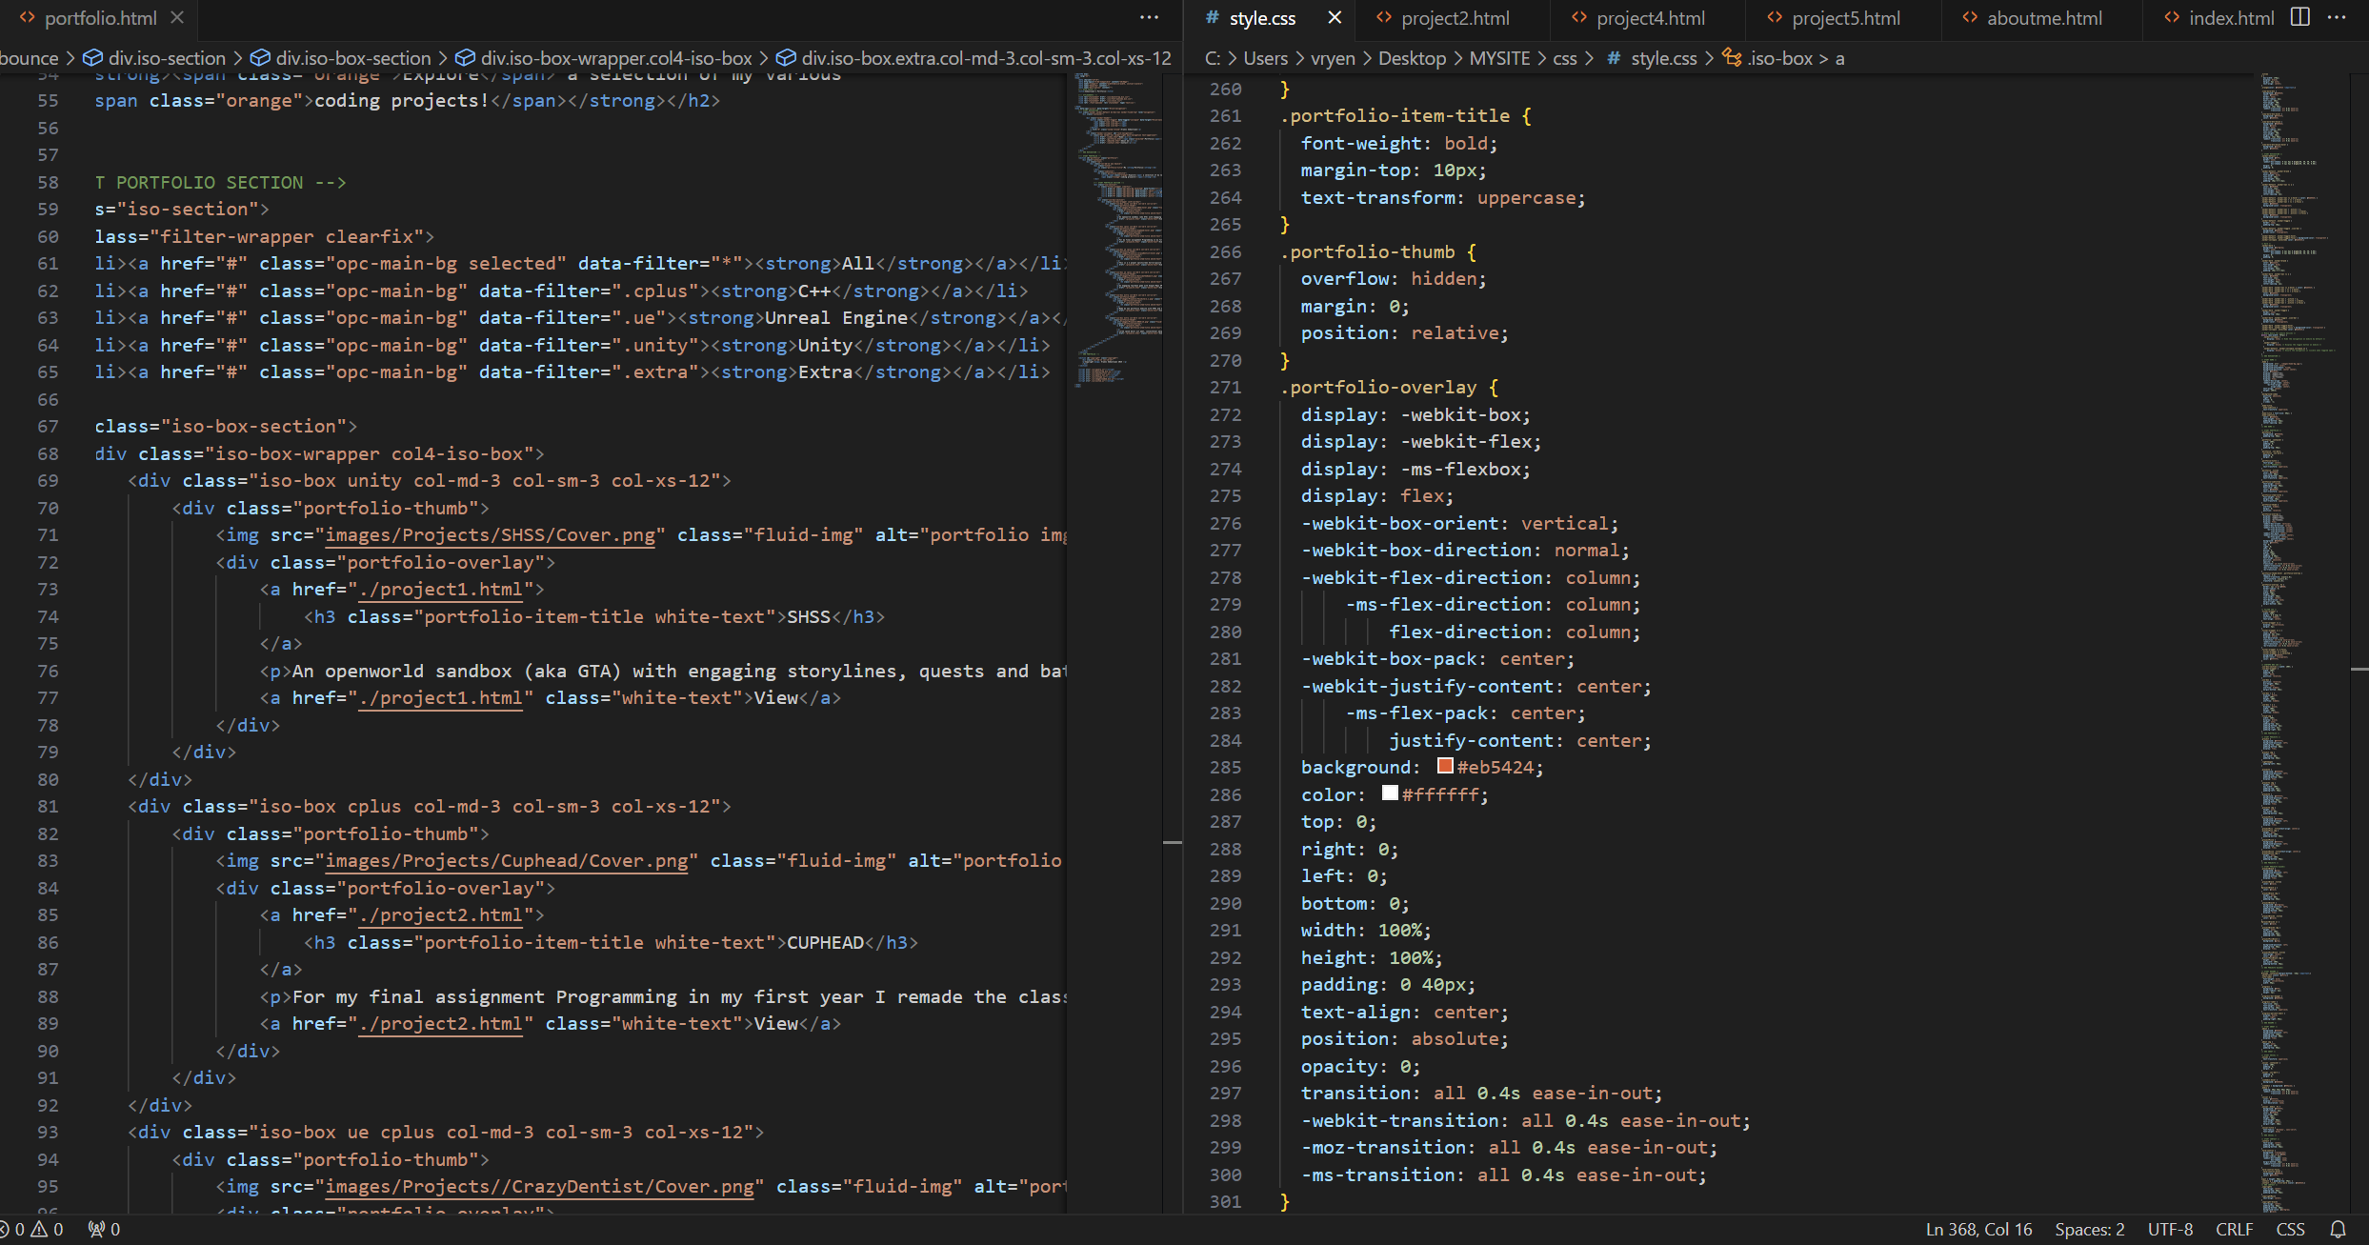The width and height of the screenshot is (2369, 1245).
Task: Open the vryen breadcrumb folder
Action: coord(1333,58)
